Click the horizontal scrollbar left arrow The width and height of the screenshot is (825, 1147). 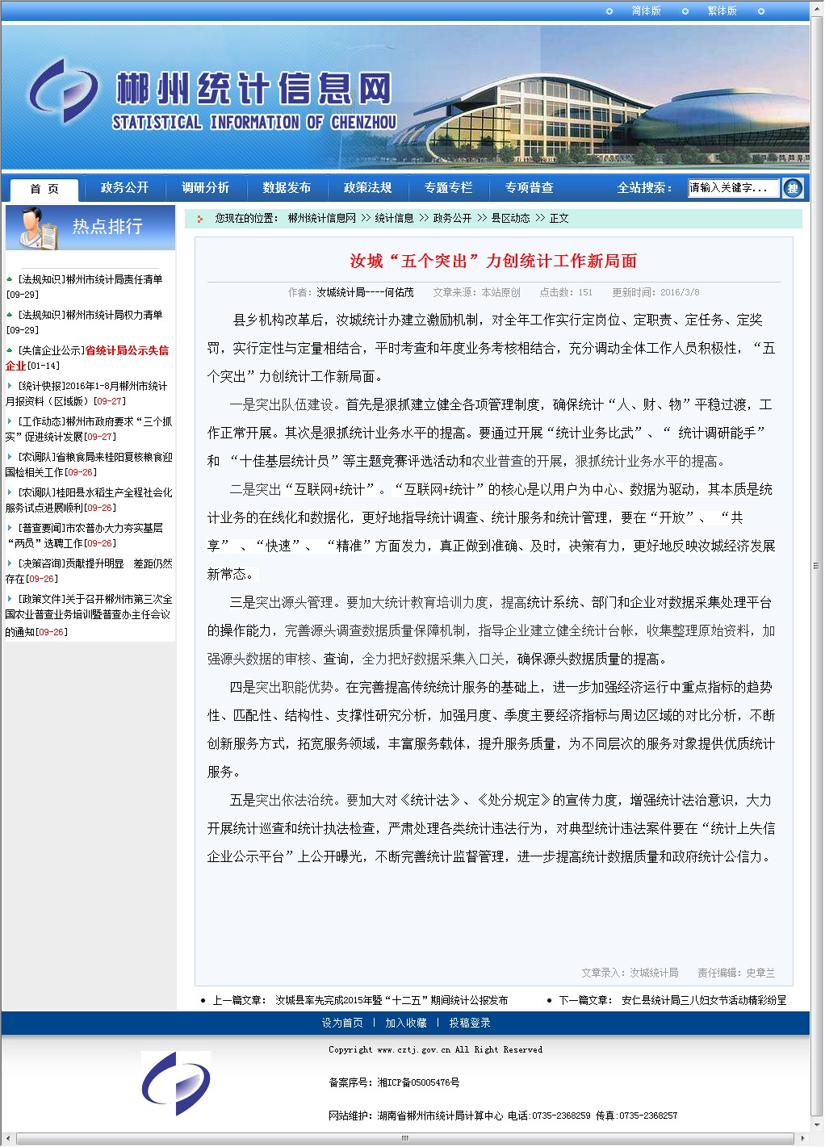coord(7,1138)
